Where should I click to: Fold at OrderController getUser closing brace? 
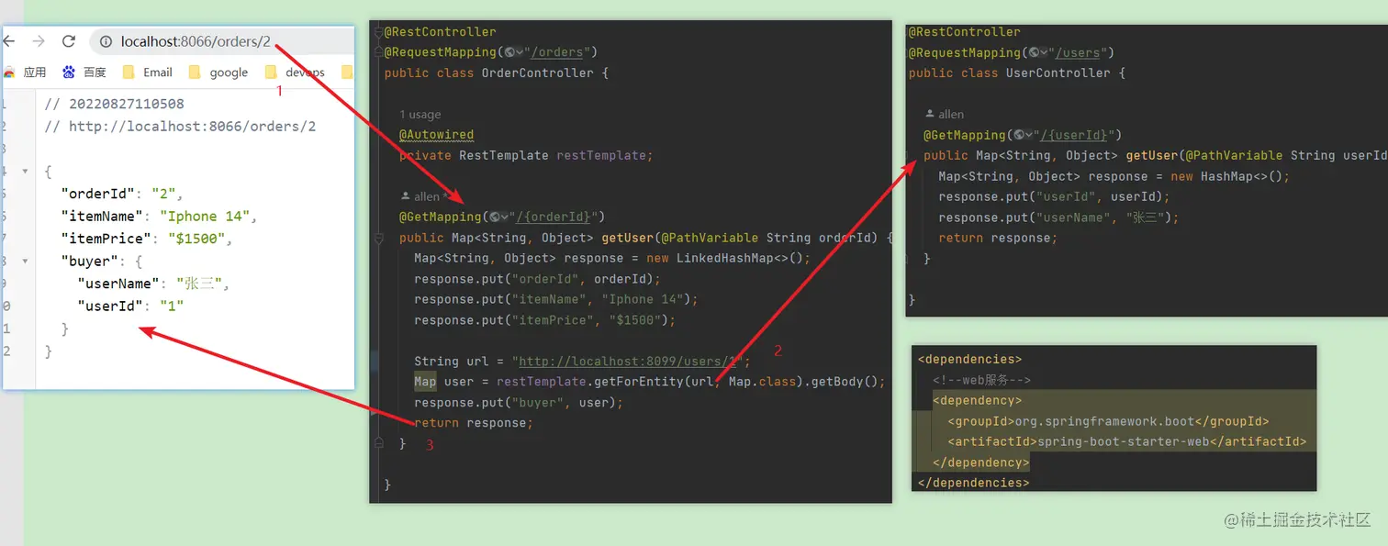pyautogui.click(x=377, y=443)
